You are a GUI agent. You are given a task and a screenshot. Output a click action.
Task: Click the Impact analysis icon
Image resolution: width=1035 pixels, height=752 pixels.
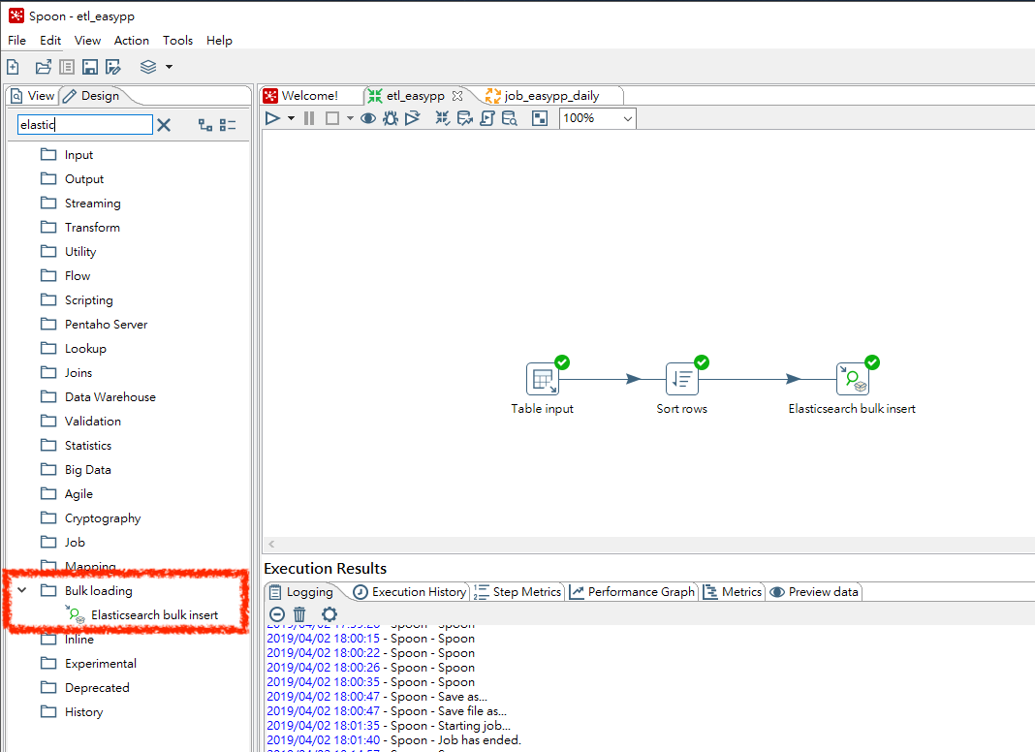point(465,118)
